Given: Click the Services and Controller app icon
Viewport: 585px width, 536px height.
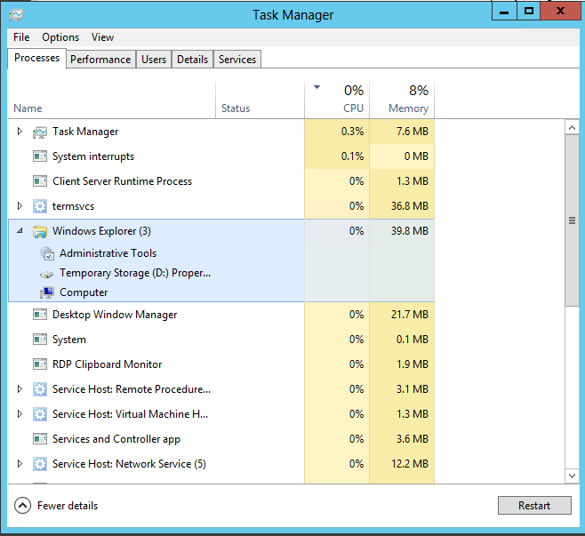Looking at the screenshot, I should coord(39,439).
